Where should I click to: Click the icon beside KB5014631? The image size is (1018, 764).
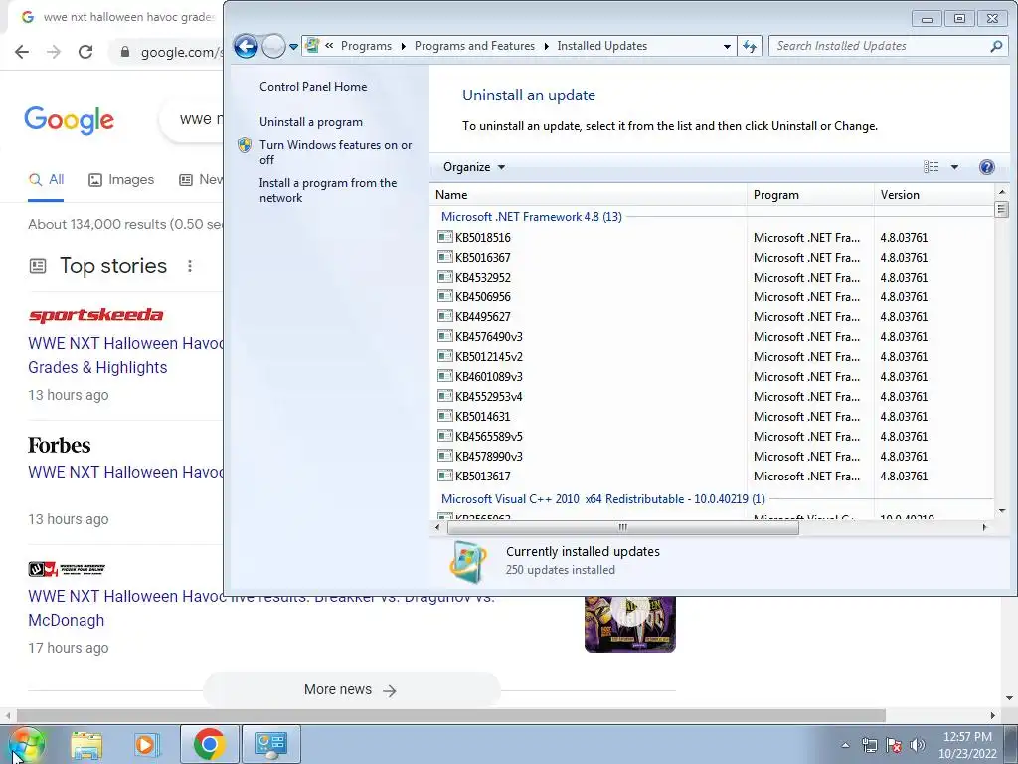pos(444,416)
